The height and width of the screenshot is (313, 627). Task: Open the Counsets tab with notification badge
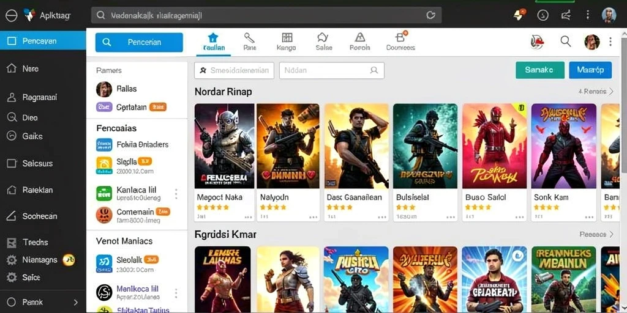pyautogui.click(x=400, y=42)
